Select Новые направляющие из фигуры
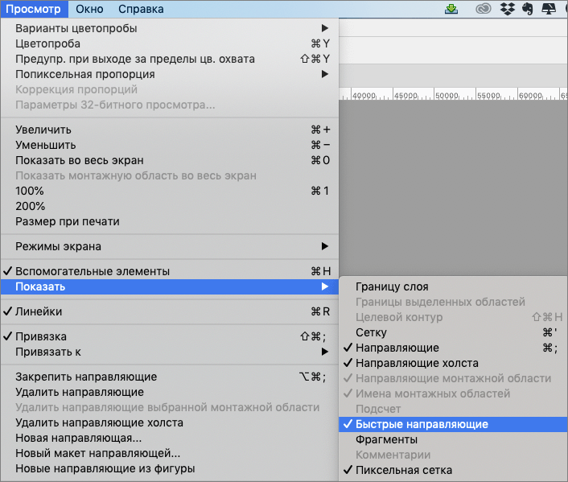The image size is (568, 482). click(x=170, y=468)
